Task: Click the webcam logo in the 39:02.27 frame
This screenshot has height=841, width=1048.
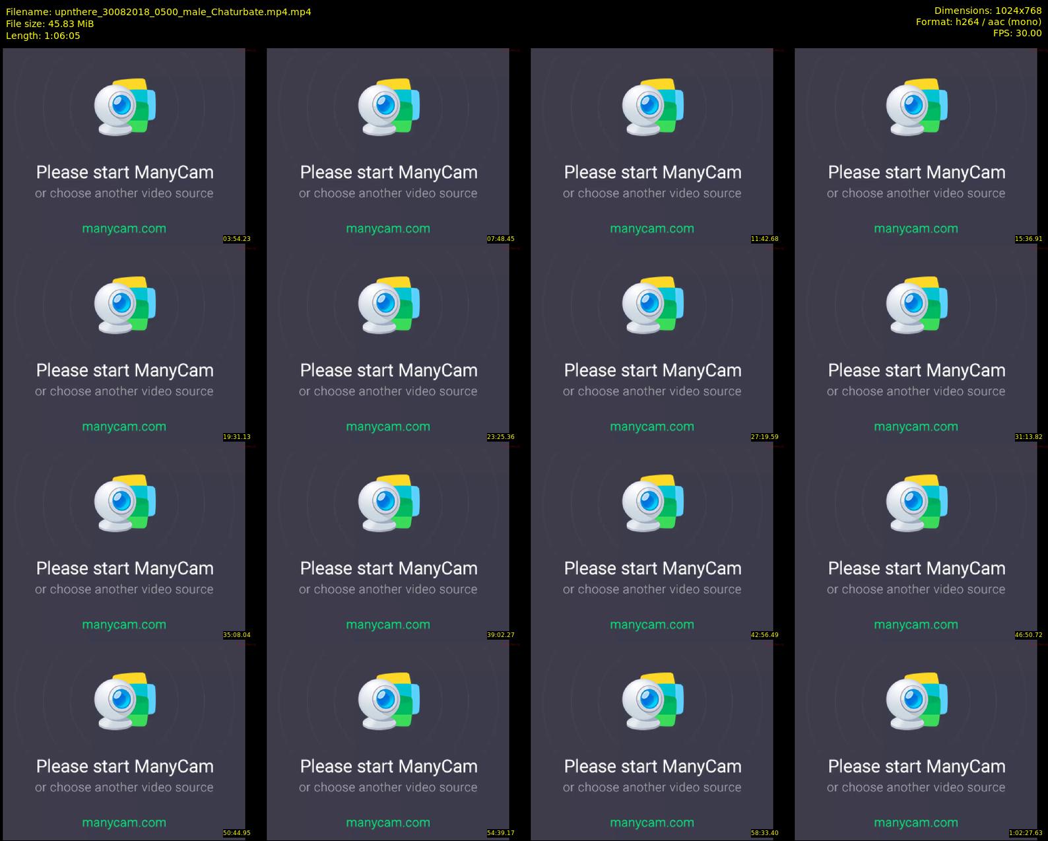Action: 389,503
